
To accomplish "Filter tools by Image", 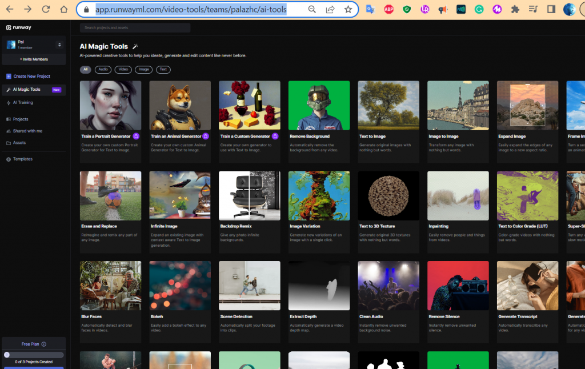I will [143, 69].
